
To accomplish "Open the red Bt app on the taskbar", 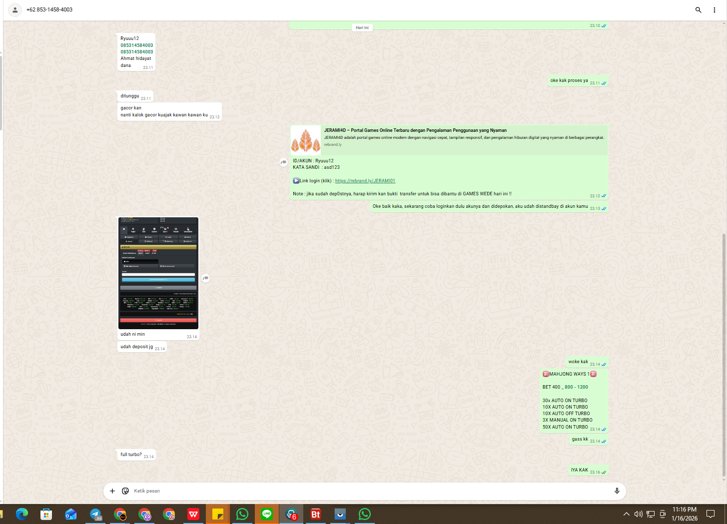I will 316,514.
